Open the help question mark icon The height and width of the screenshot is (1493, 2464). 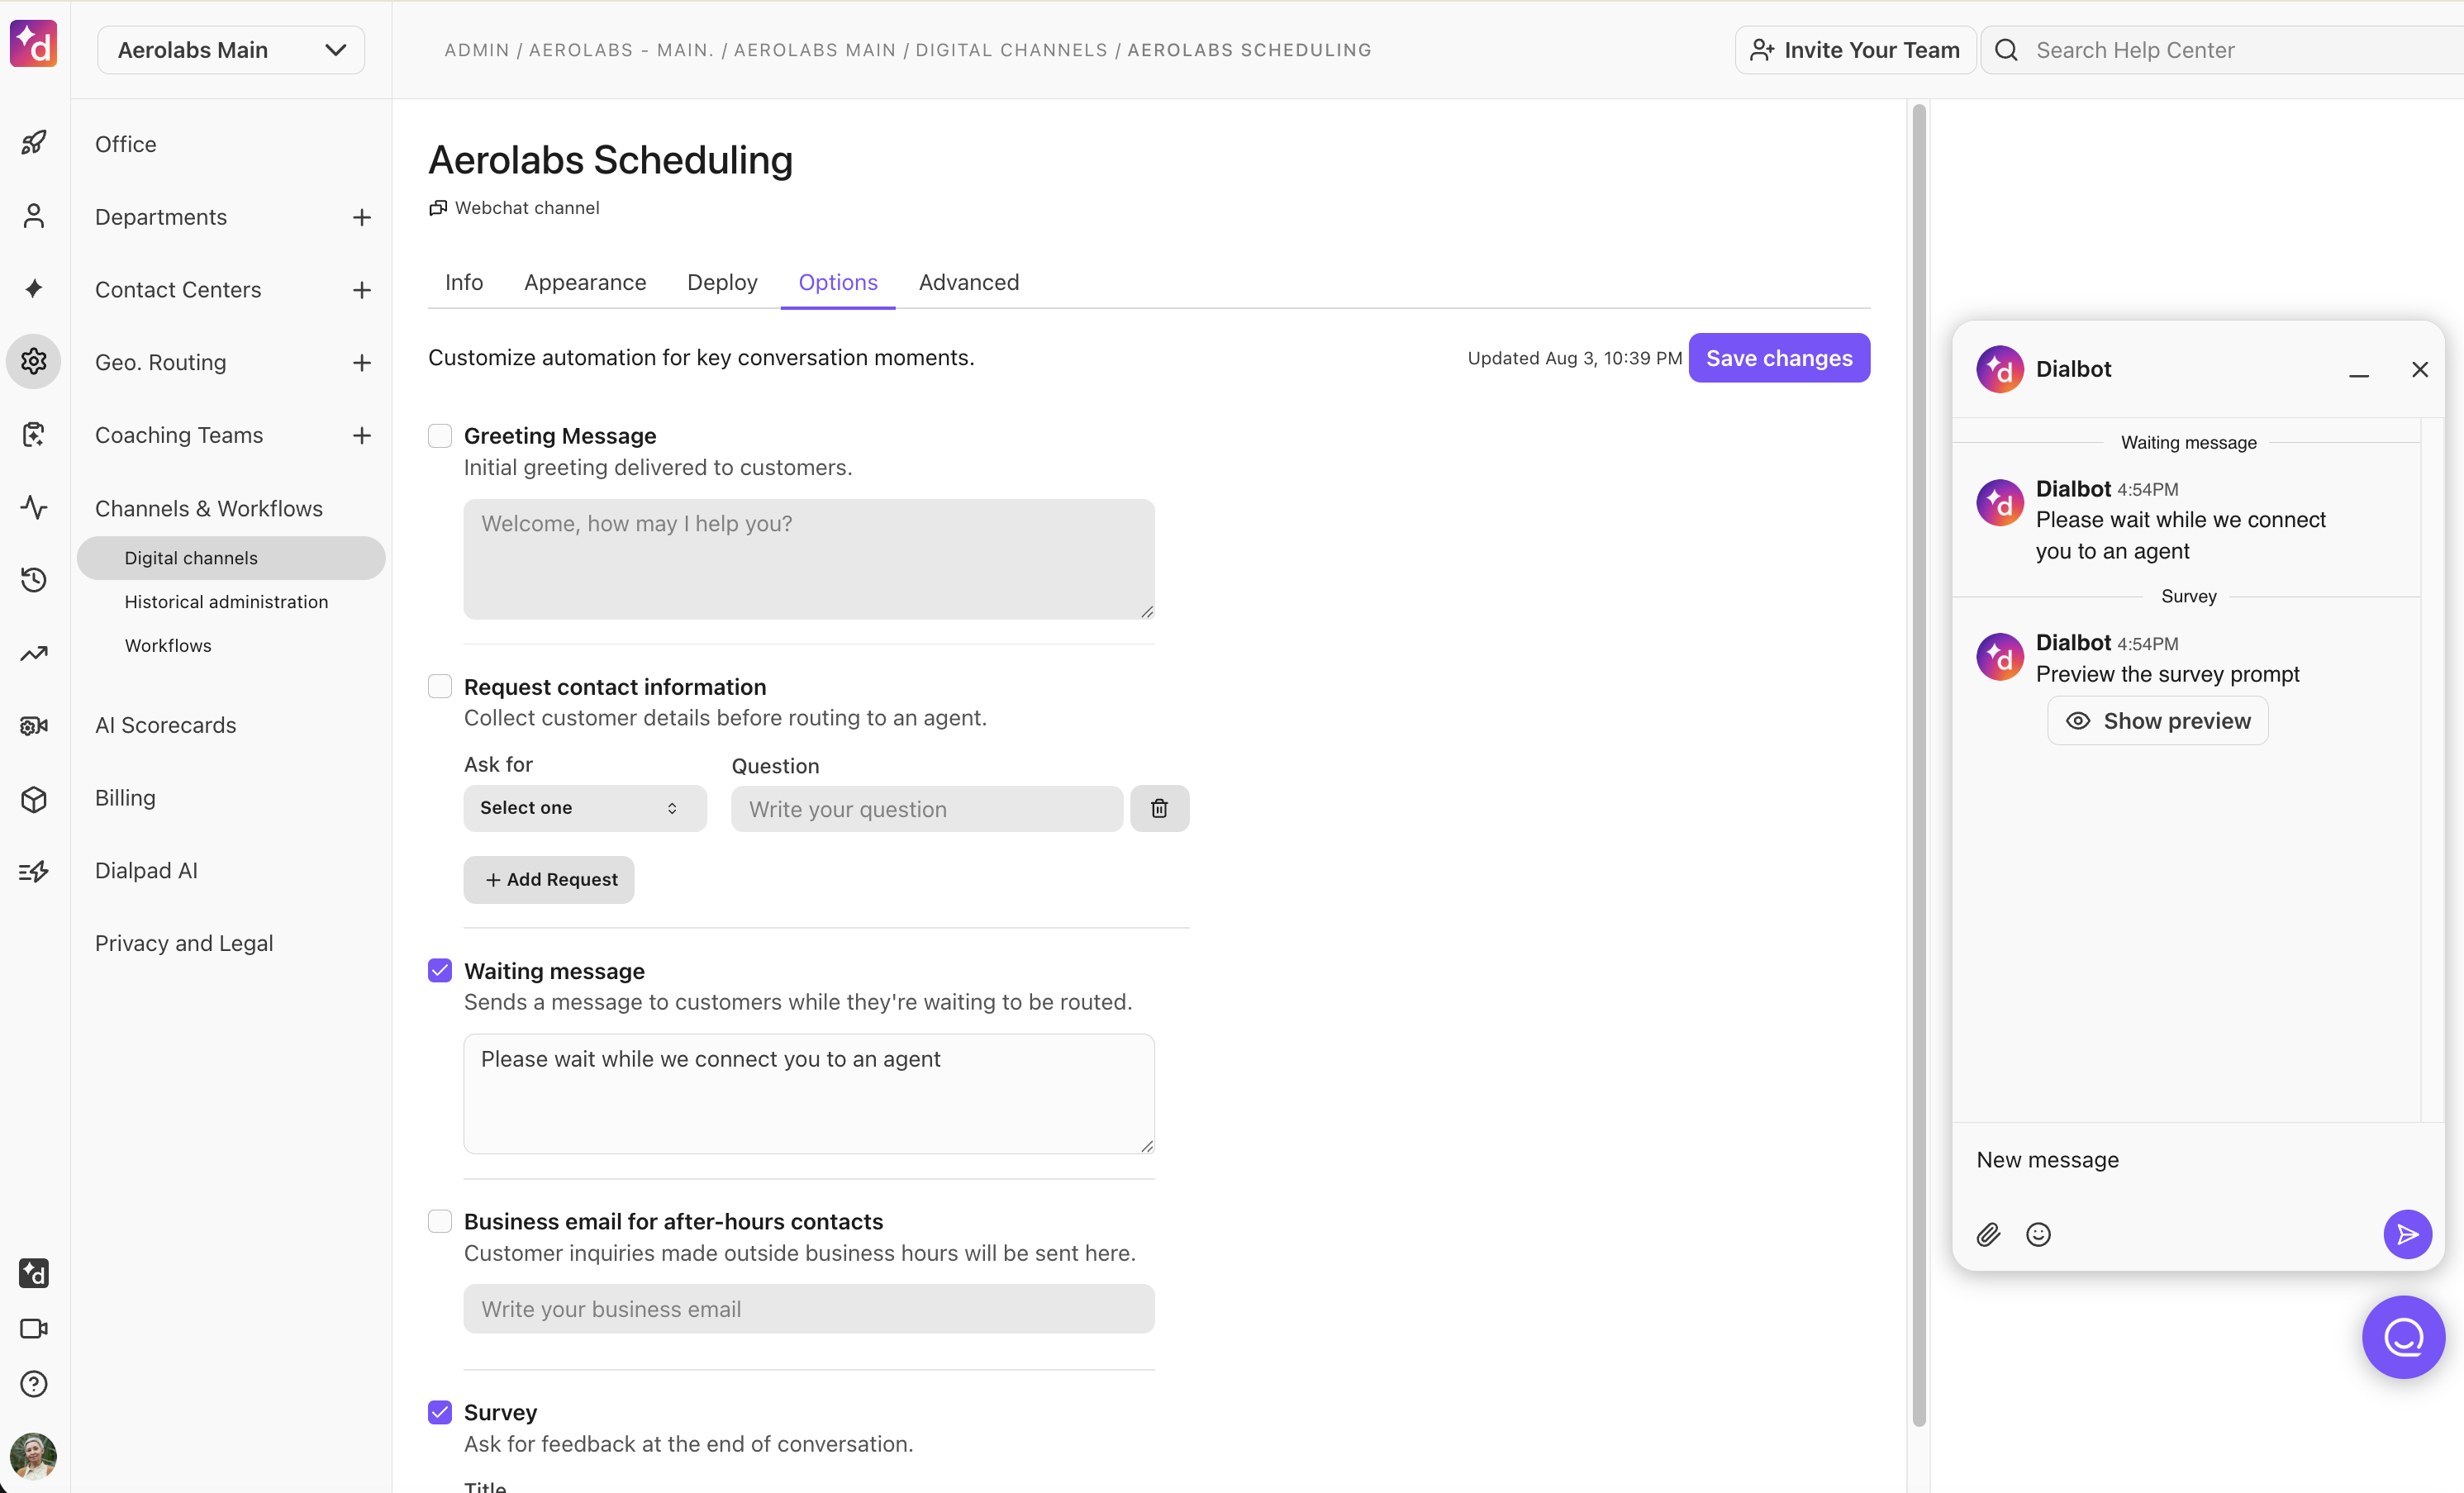point(34,1383)
